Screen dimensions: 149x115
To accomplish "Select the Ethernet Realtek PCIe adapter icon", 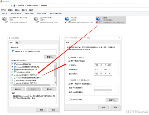I will pyautogui.click(x=99, y=20).
